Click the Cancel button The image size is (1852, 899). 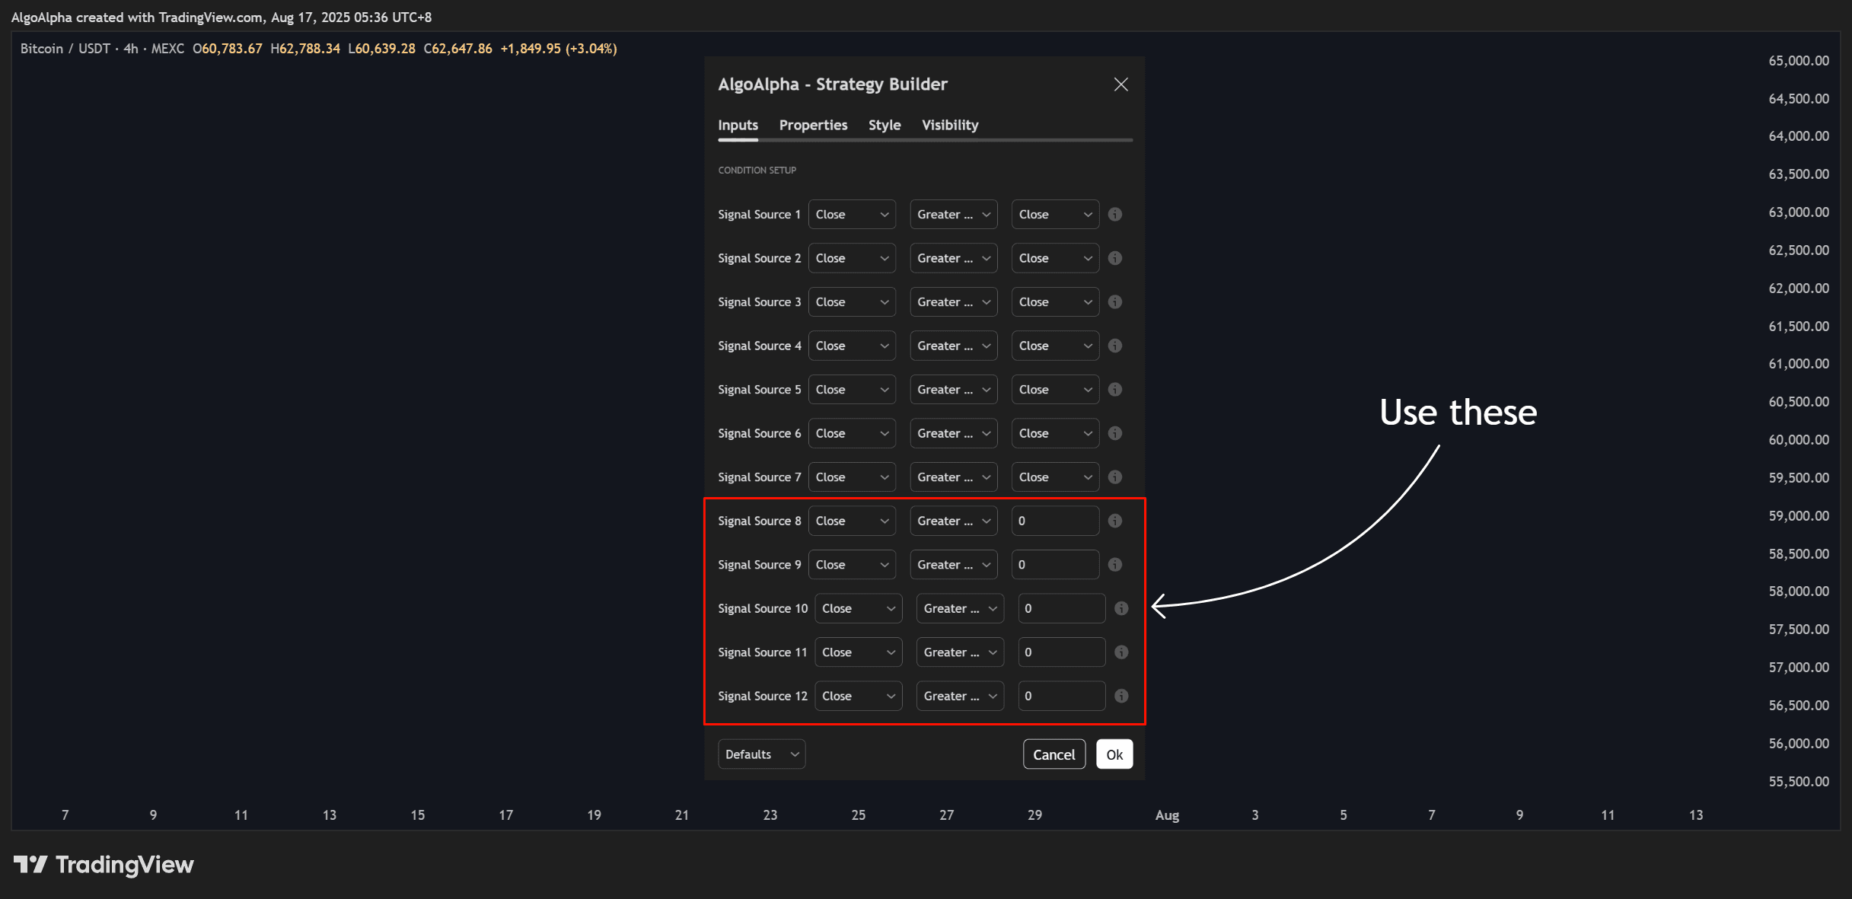(1054, 754)
